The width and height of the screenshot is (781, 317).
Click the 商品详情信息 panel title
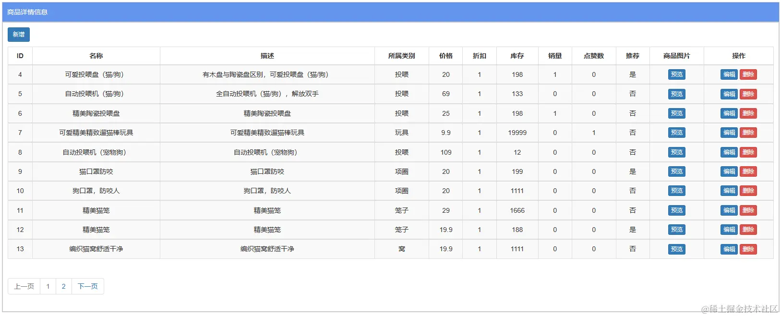pyautogui.click(x=27, y=12)
